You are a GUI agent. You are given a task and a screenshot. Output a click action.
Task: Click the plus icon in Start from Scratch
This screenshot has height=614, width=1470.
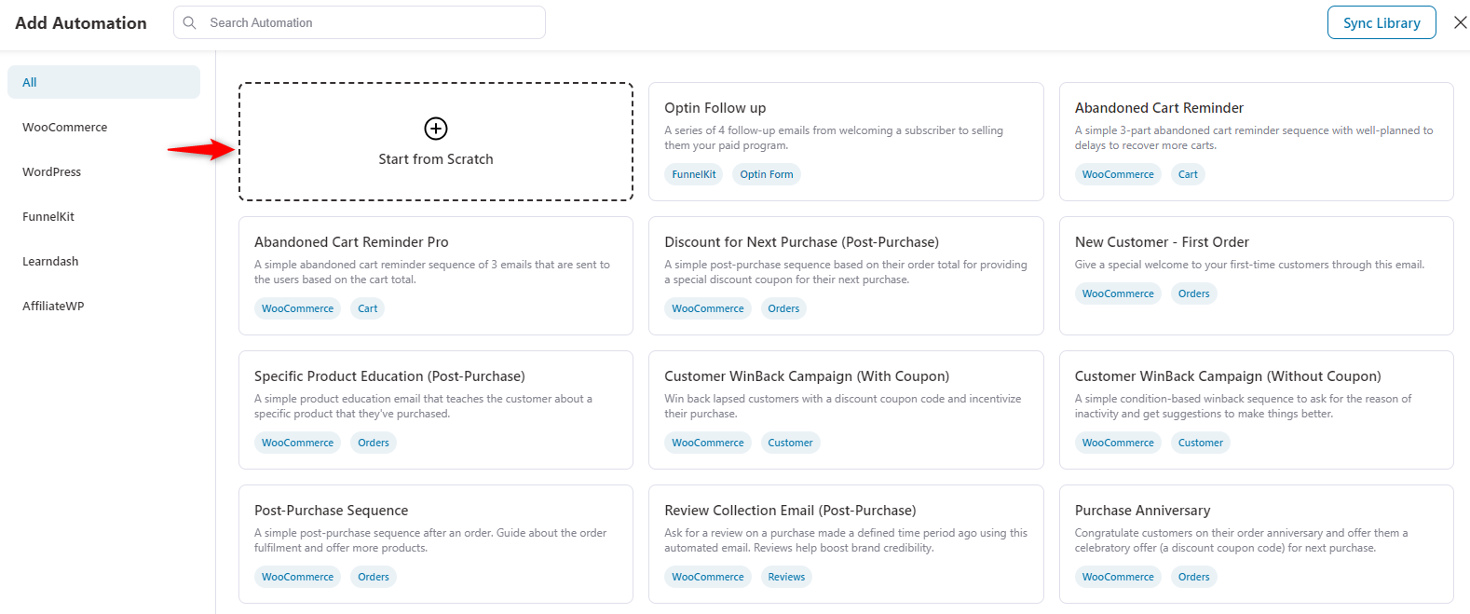[x=436, y=129]
